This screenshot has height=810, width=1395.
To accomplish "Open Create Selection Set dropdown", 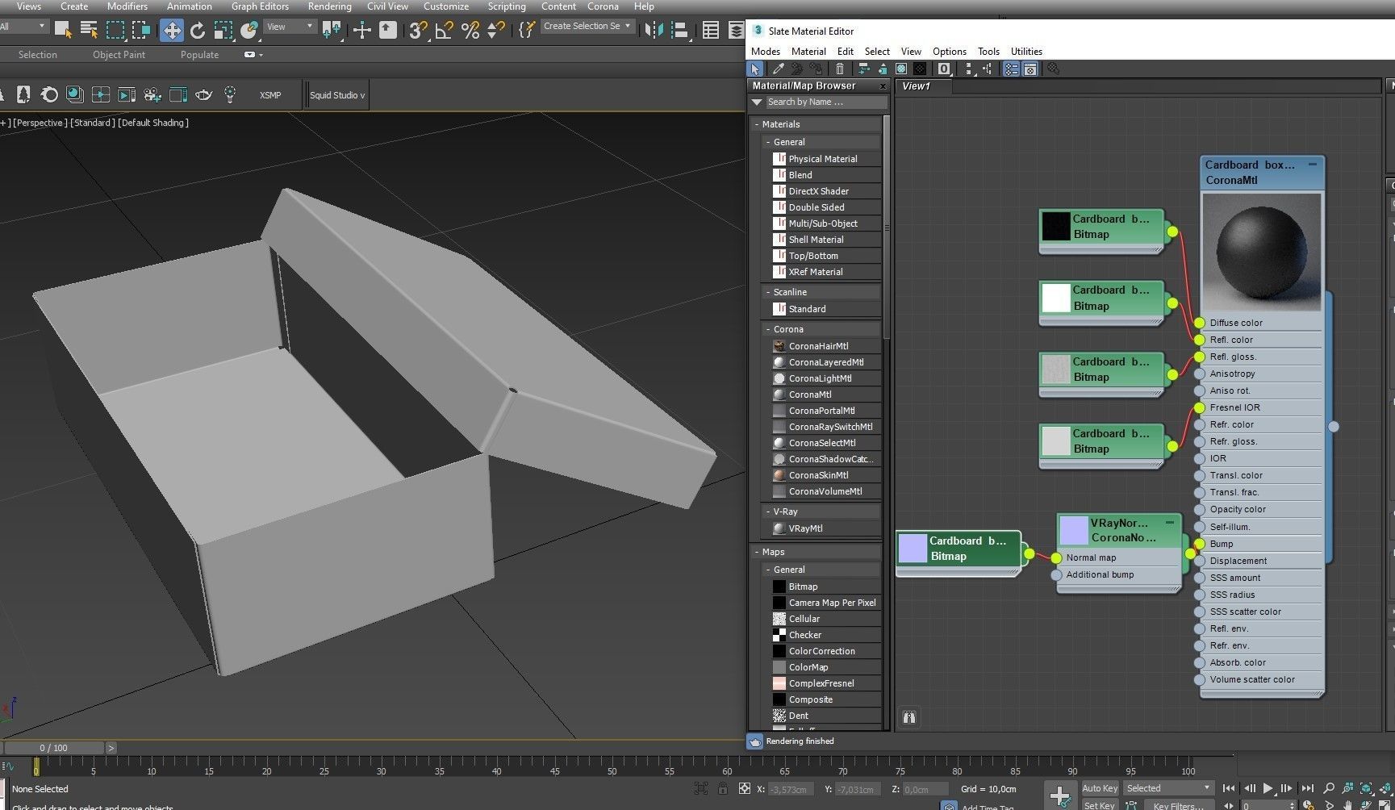I will tap(587, 26).
